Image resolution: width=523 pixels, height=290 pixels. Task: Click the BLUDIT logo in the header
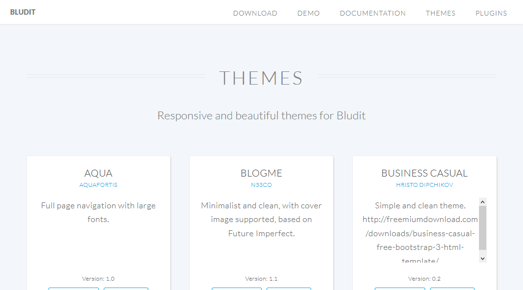[23, 12]
